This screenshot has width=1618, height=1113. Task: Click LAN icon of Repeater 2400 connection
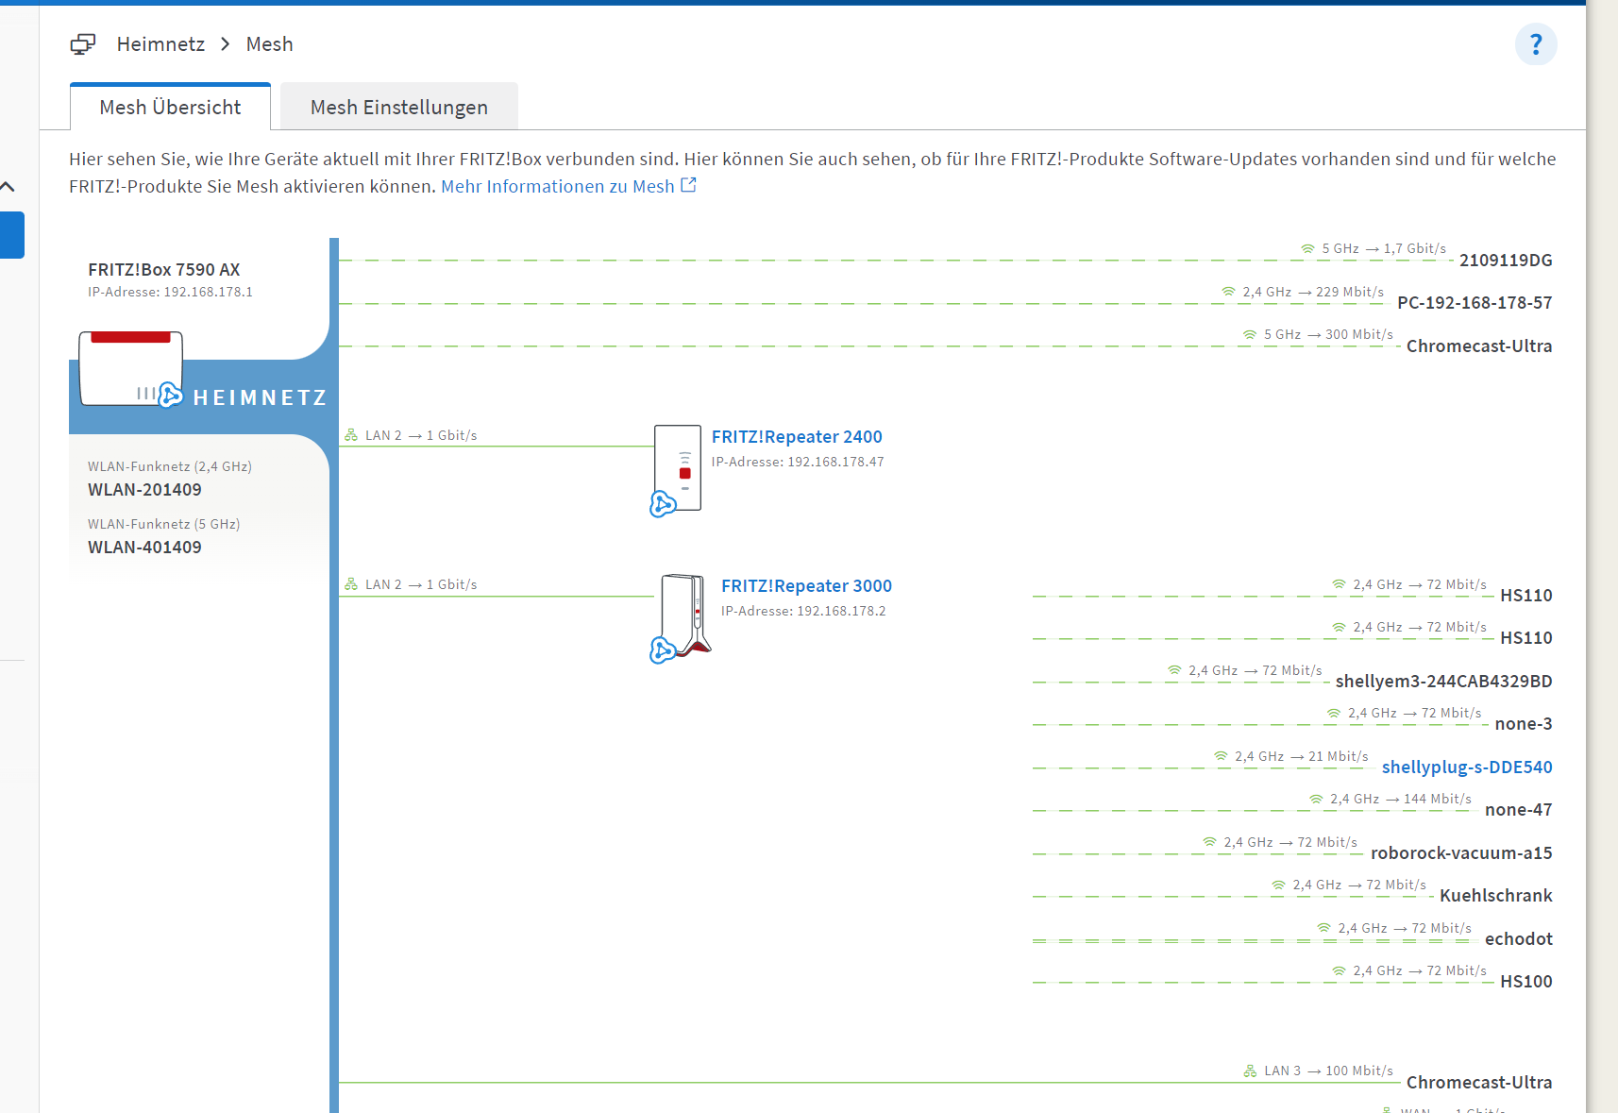point(351,435)
